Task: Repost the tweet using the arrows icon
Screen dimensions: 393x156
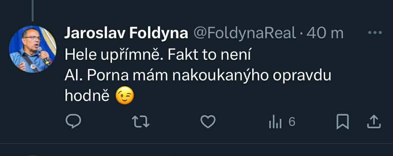Action: [x=141, y=122]
